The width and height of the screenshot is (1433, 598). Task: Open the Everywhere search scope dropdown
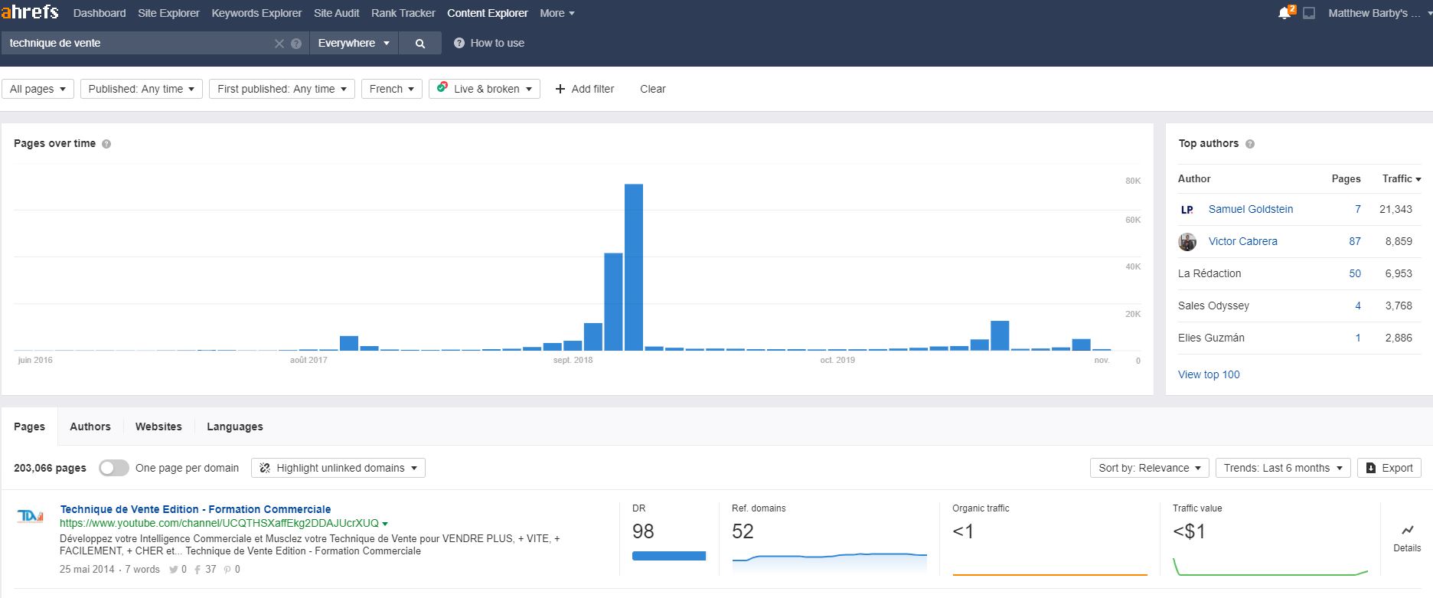coord(354,43)
